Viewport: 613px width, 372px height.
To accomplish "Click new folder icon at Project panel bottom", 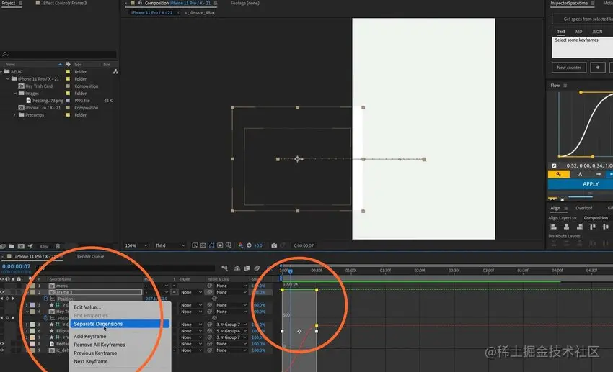I will (x=12, y=246).
